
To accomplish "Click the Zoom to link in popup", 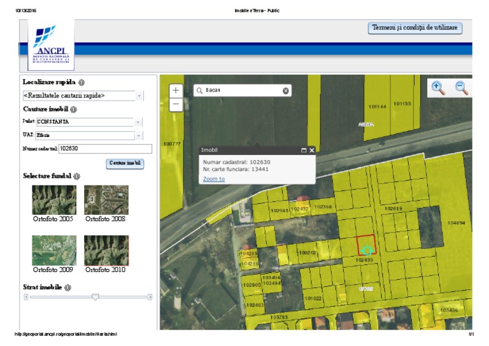I will coord(214,179).
